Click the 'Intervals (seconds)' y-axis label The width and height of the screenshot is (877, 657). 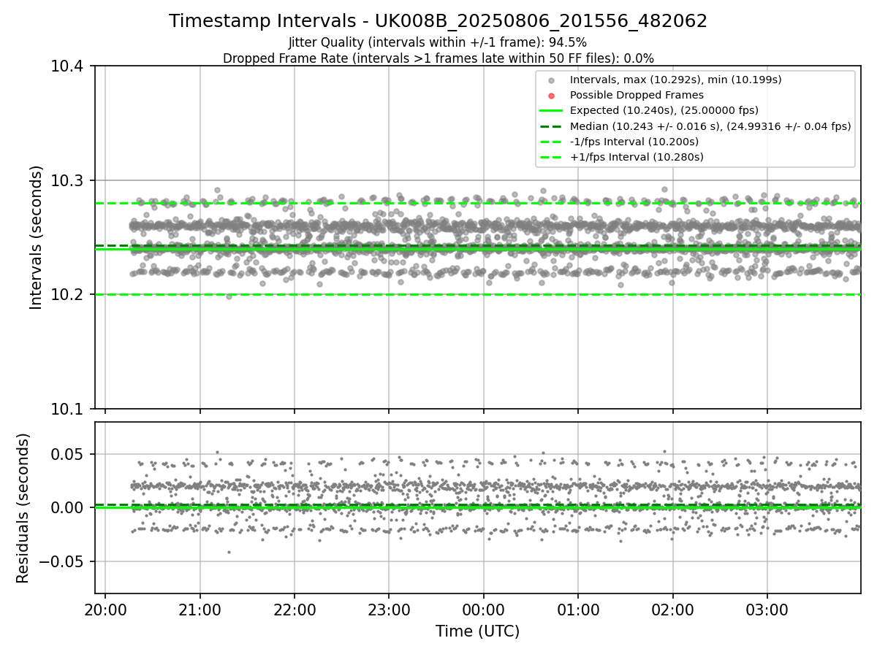37,237
